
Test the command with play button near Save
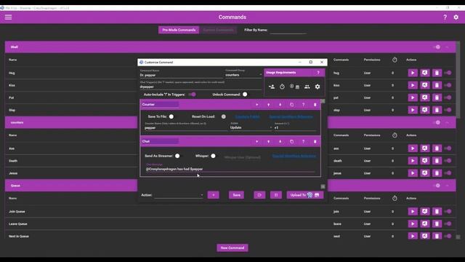click(x=259, y=195)
